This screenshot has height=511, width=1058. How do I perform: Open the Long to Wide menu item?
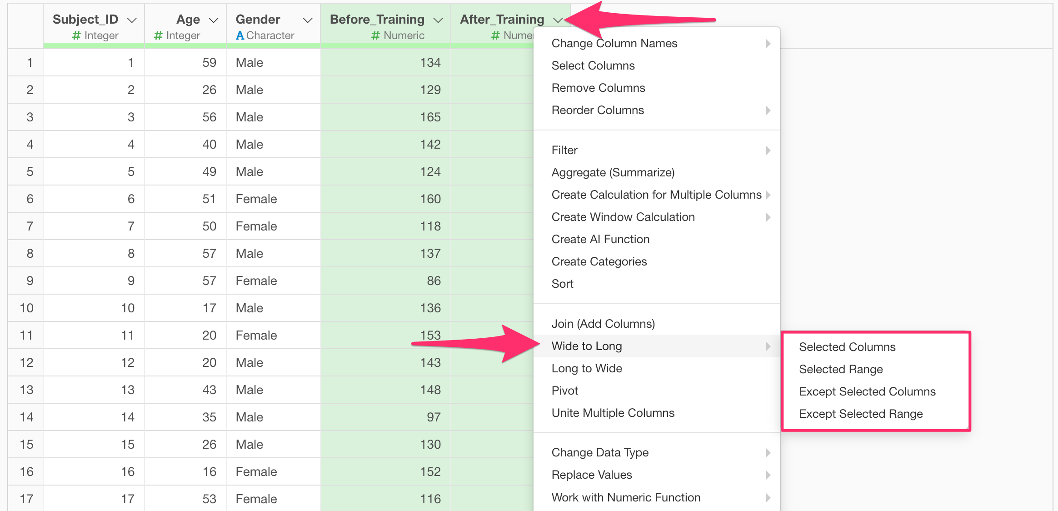[x=587, y=369]
